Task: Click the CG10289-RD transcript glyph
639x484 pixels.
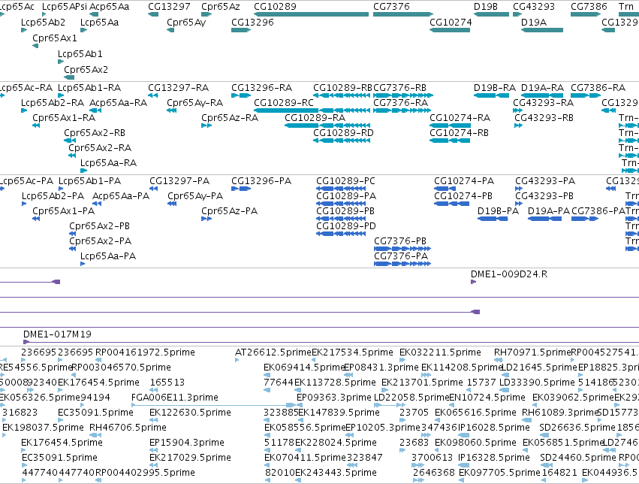Action: (342, 141)
